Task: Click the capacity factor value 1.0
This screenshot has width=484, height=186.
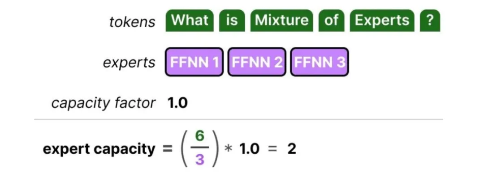Action: (177, 103)
